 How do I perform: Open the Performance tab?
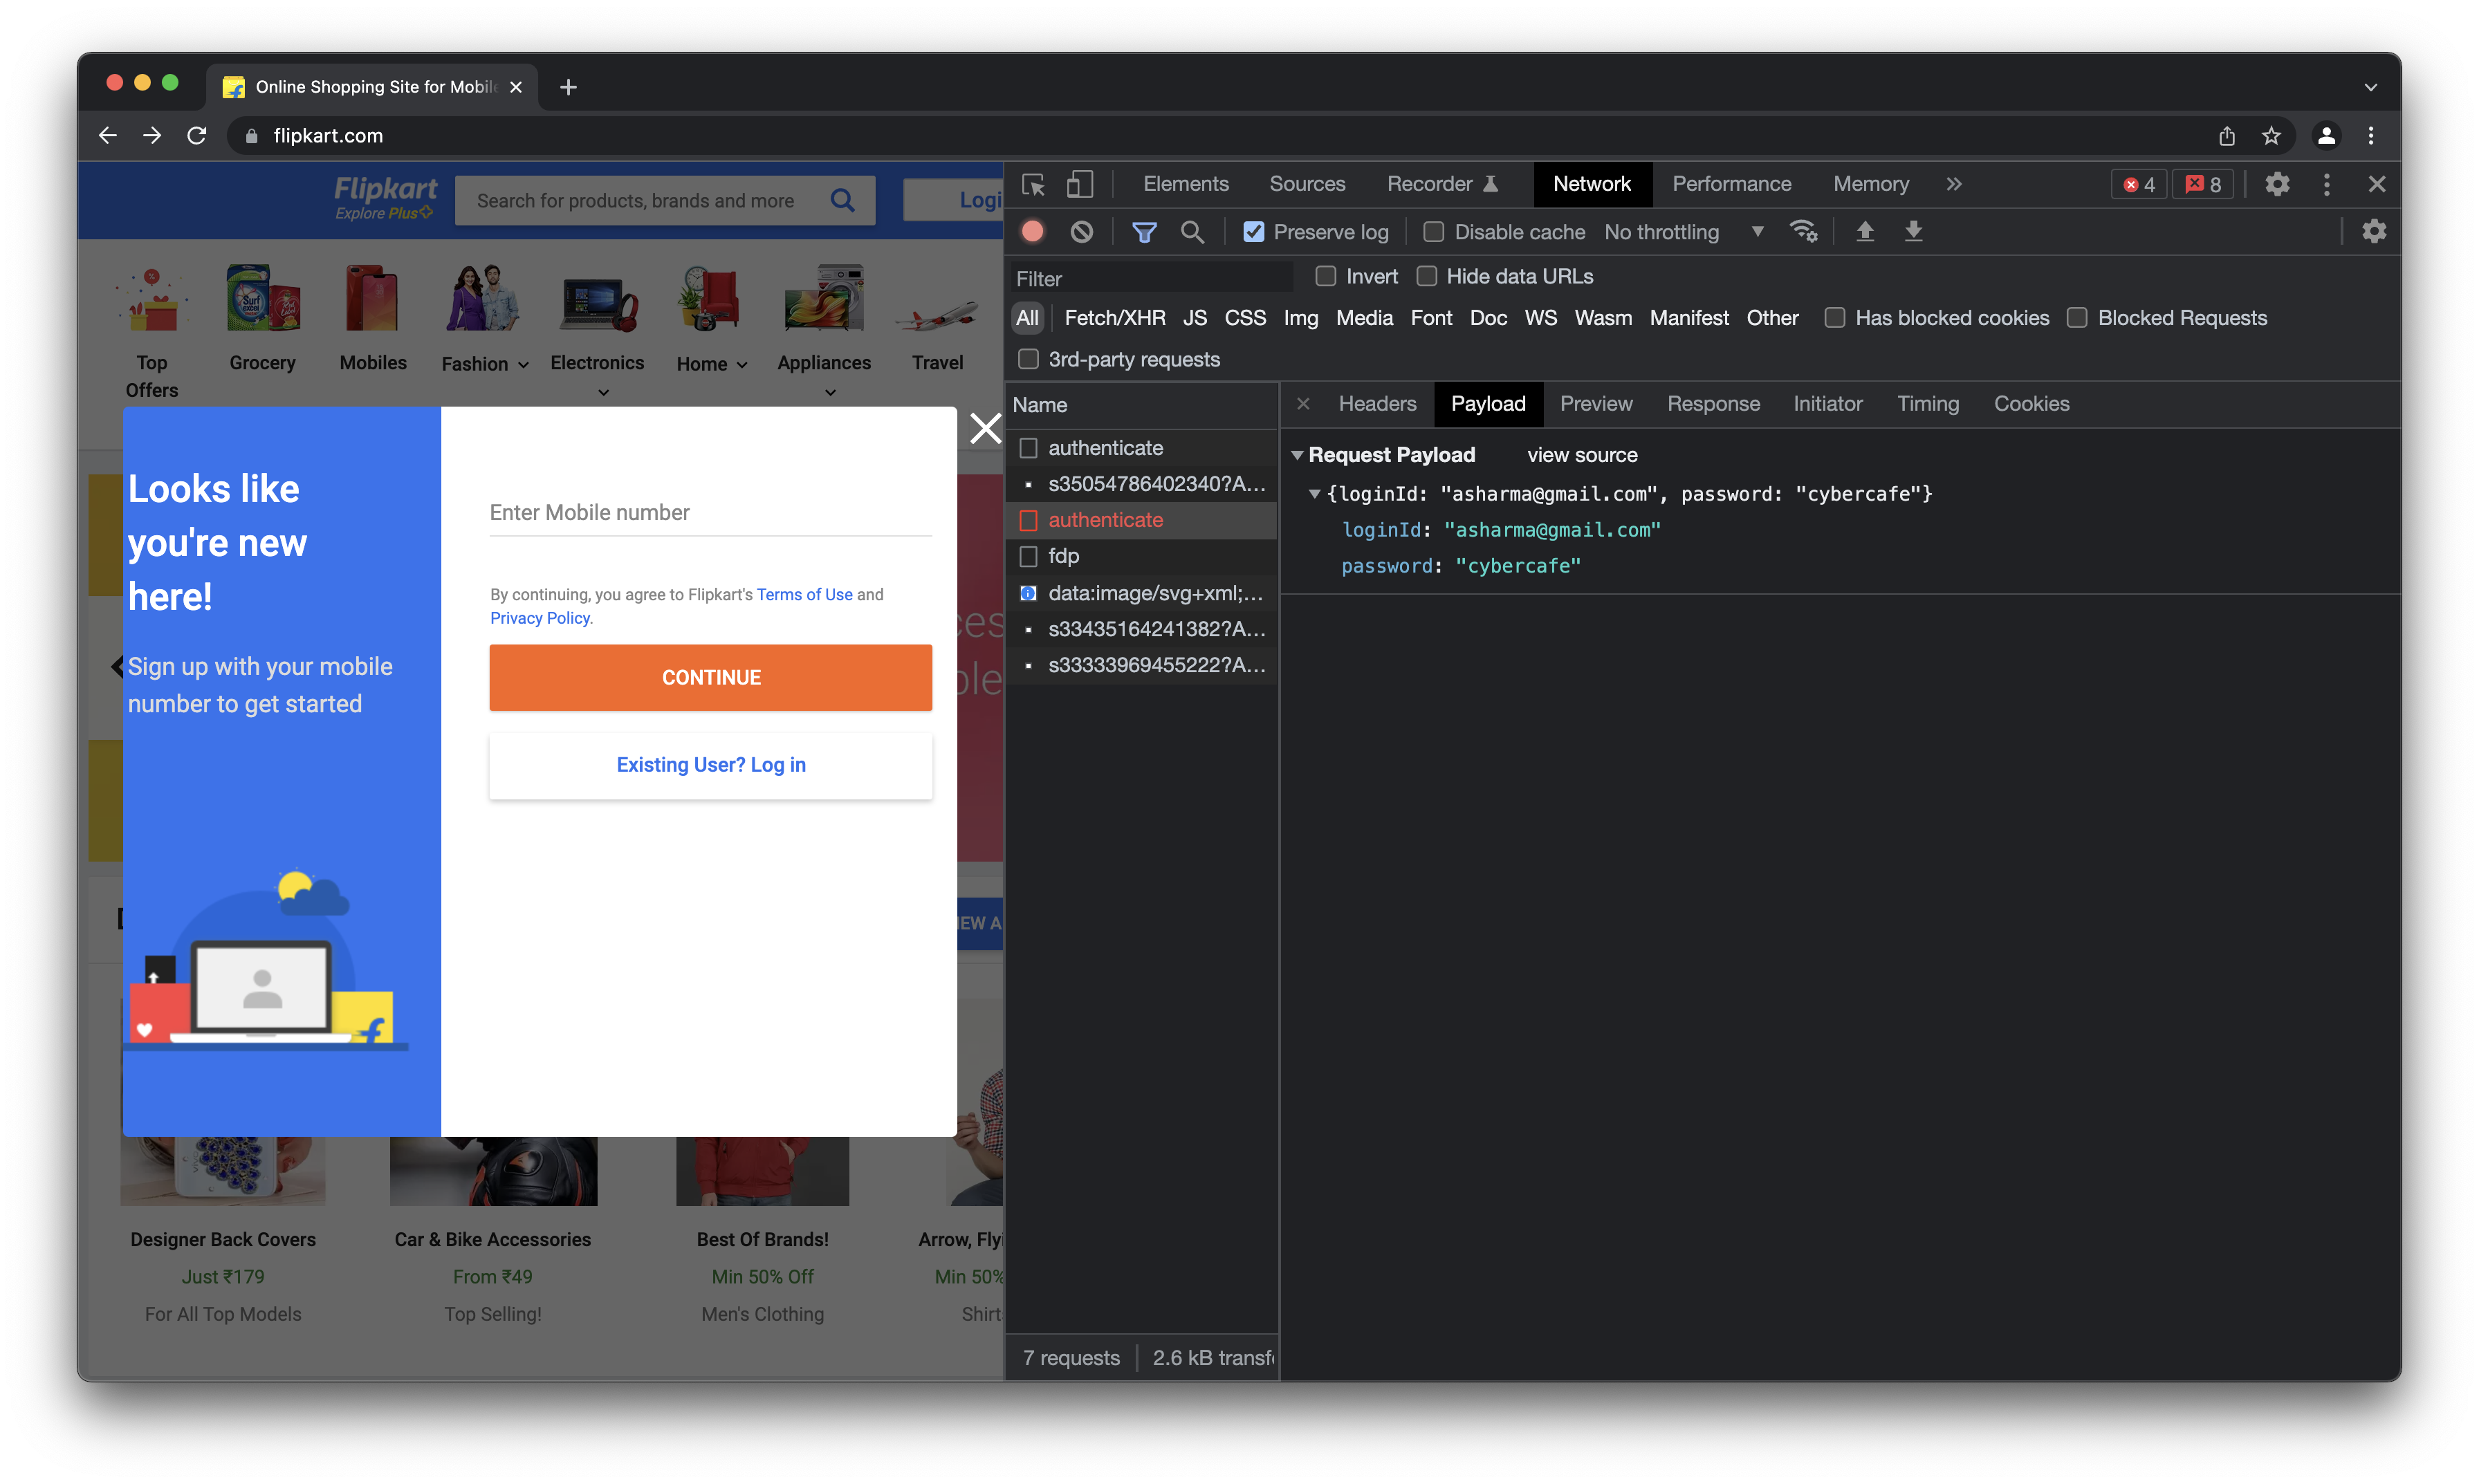pos(1731,184)
